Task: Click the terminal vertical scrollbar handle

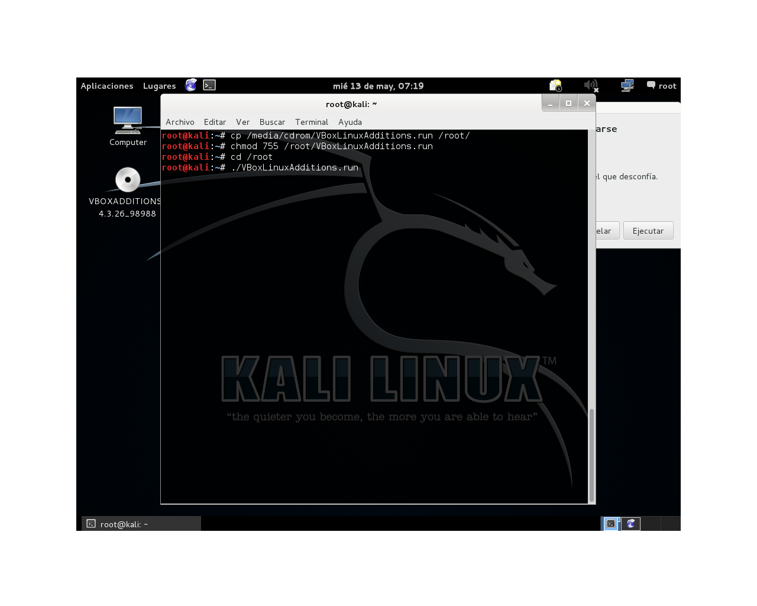Action: coord(591,454)
